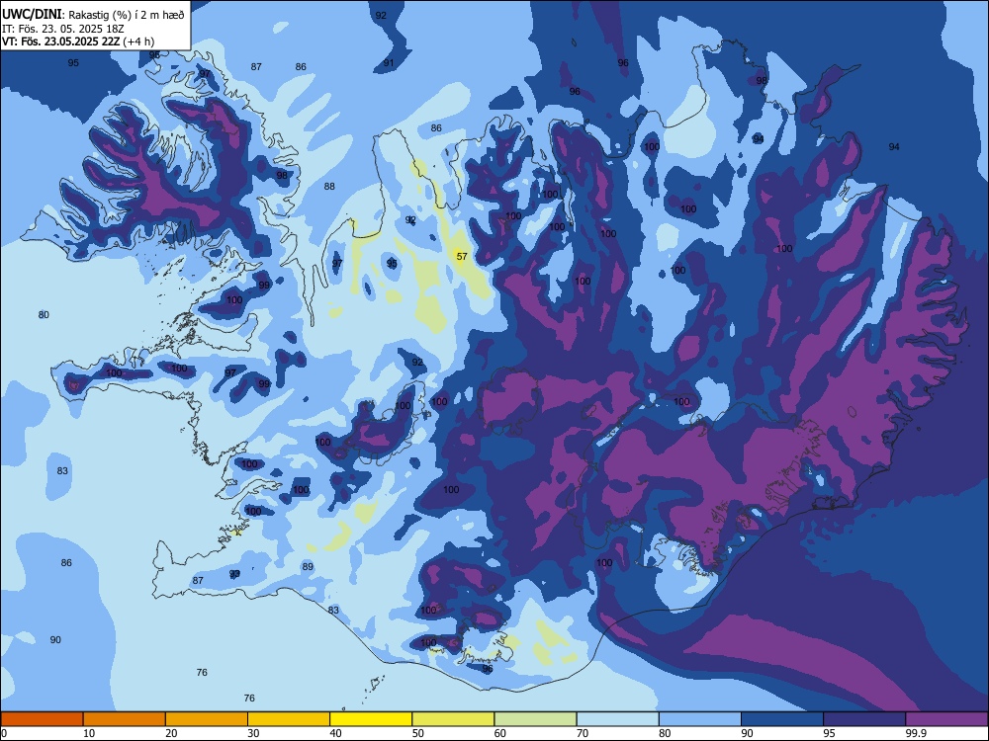Click 'Rakastig (%) í 2 m hæð' label
Viewport: 989px width, 741px height.
(x=127, y=15)
